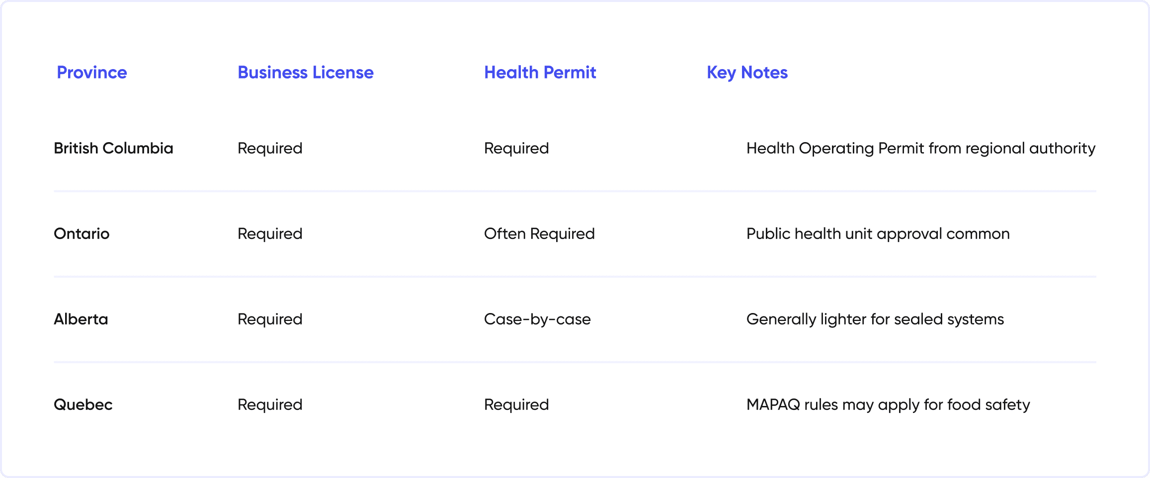Click the Ontario province cell
Screen dimensions: 1150x478
pos(82,234)
